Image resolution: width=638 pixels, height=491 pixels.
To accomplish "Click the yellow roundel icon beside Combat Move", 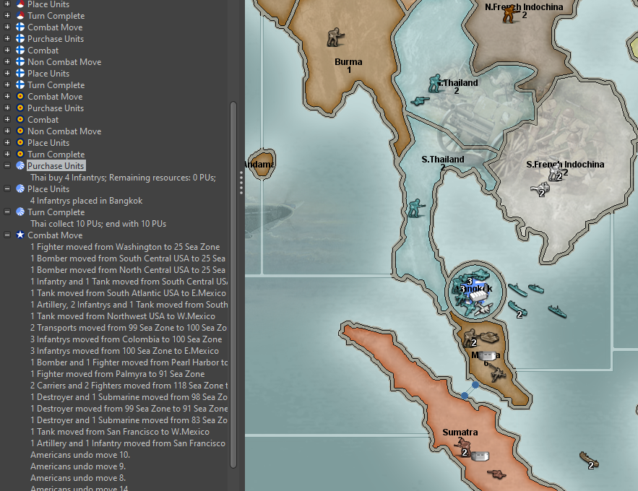I will coord(20,96).
